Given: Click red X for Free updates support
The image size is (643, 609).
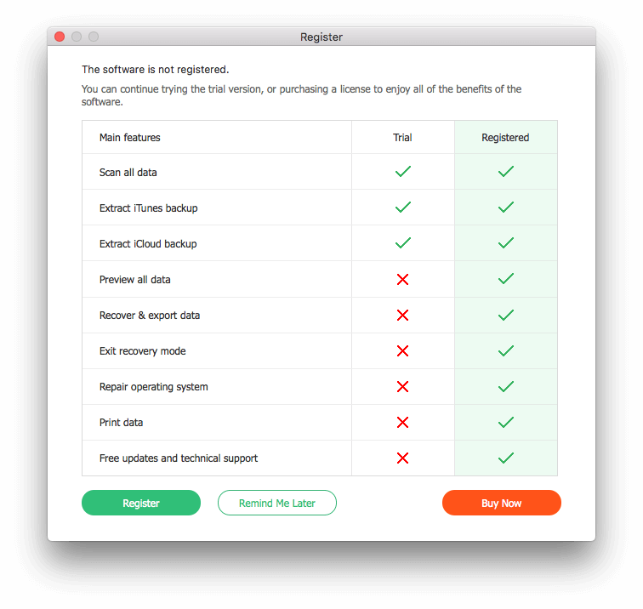Looking at the screenshot, I should [402, 458].
